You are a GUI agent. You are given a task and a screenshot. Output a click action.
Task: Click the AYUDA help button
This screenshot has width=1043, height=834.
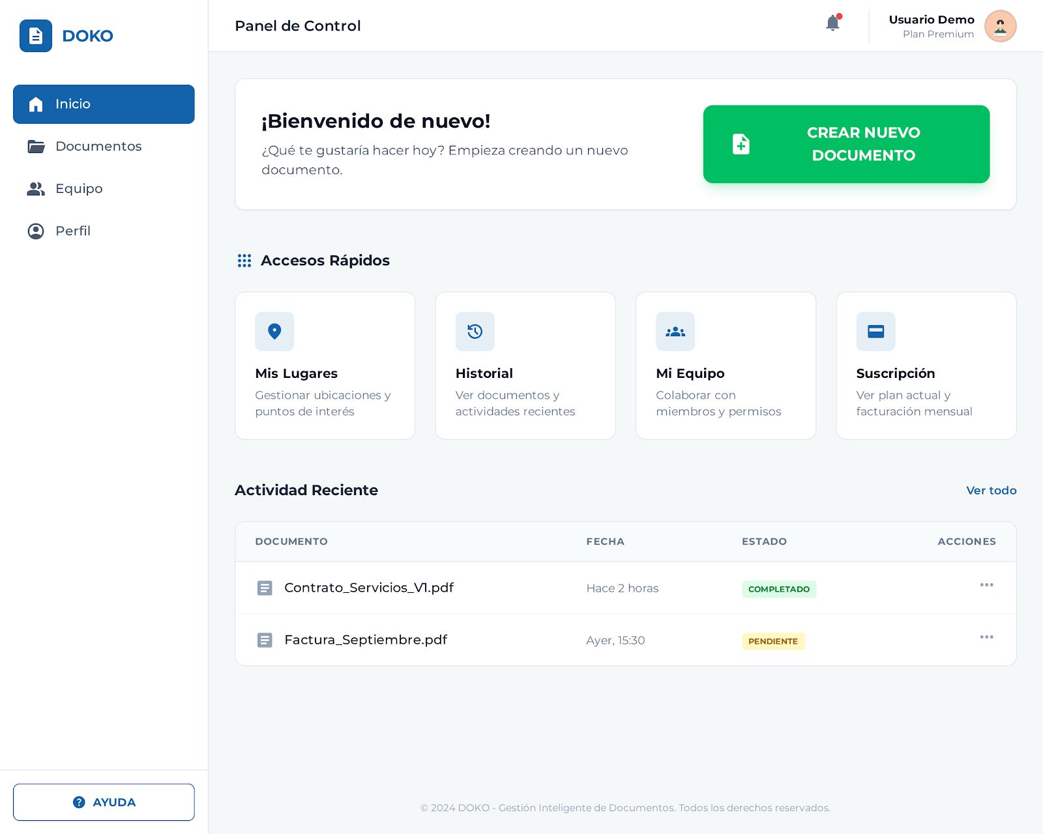click(104, 802)
